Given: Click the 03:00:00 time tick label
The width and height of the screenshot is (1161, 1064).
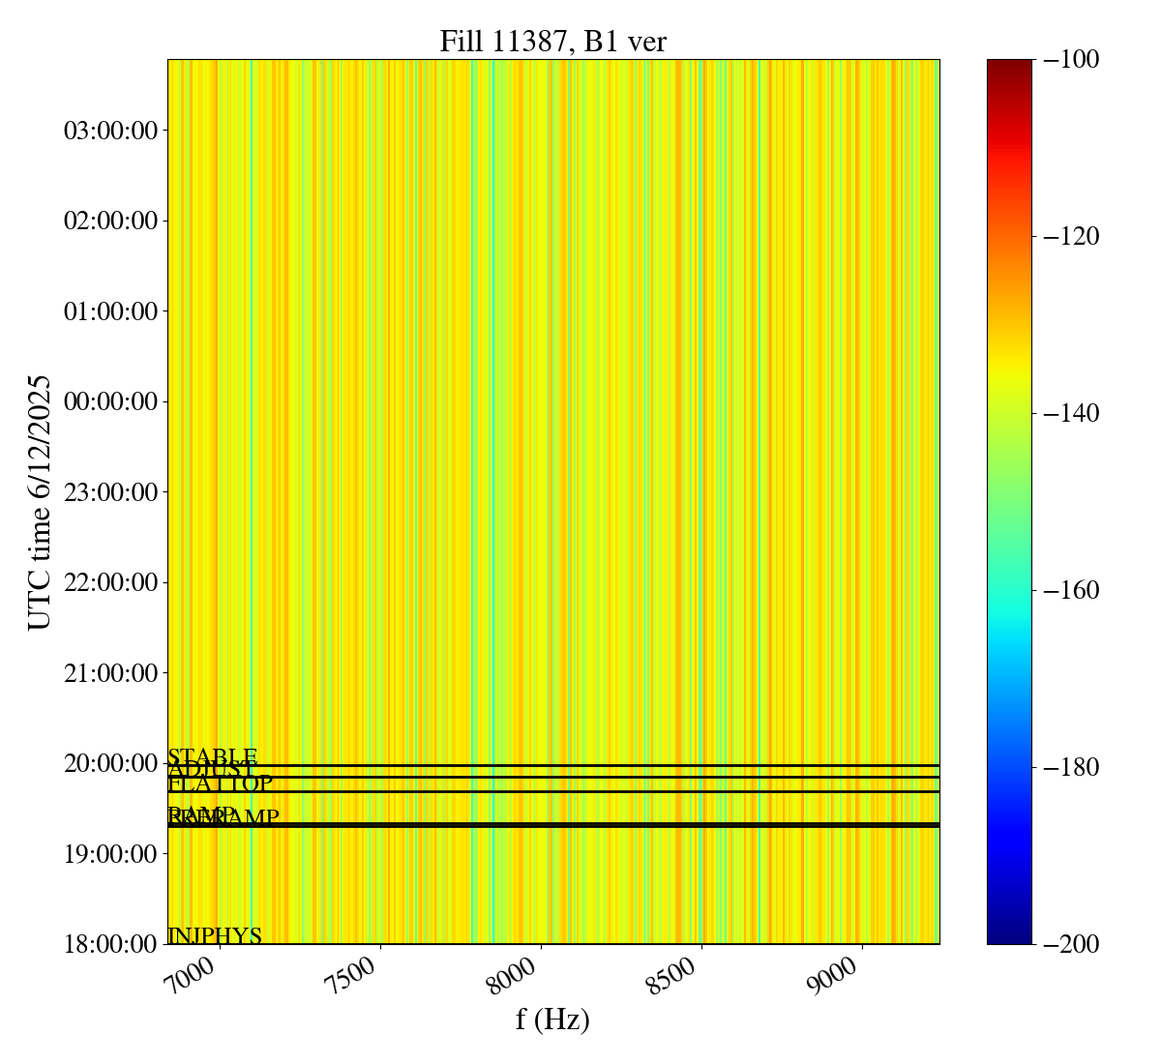Looking at the screenshot, I should (x=110, y=131).
